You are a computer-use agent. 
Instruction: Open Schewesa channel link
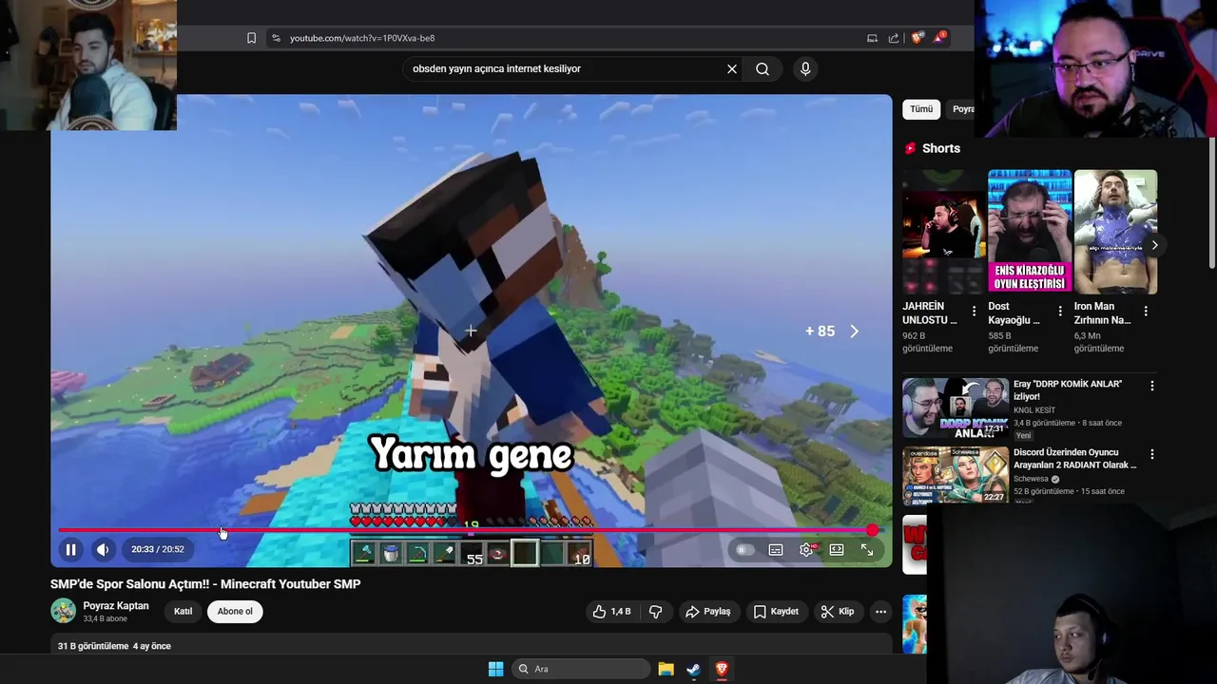click(x=1031, y=479)
